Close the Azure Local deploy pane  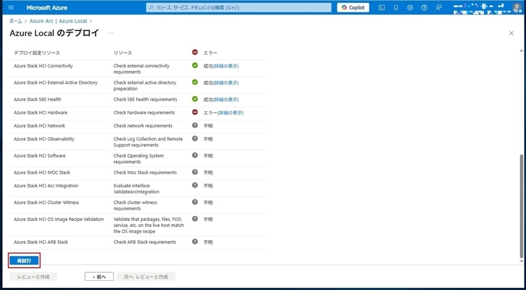click(x=512, y=34)
